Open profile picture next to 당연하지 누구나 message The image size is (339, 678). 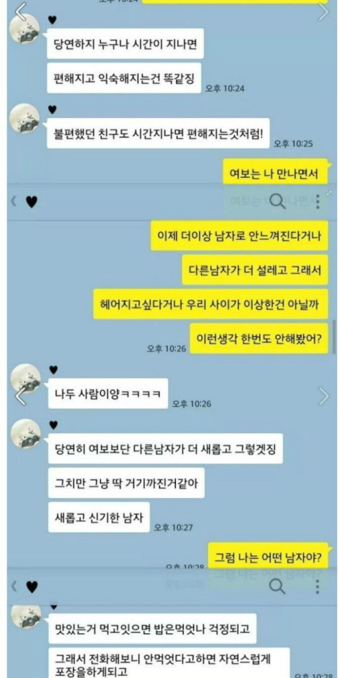[x=25, y=28]
